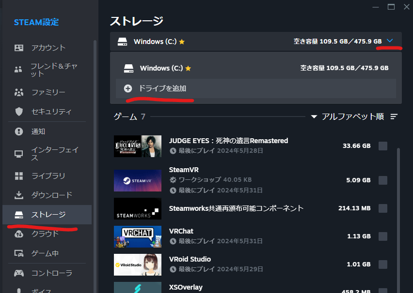Viewport: 413px width, 293px height.
Task: Open コントローラ settings
Action: [x=47, y=273]
